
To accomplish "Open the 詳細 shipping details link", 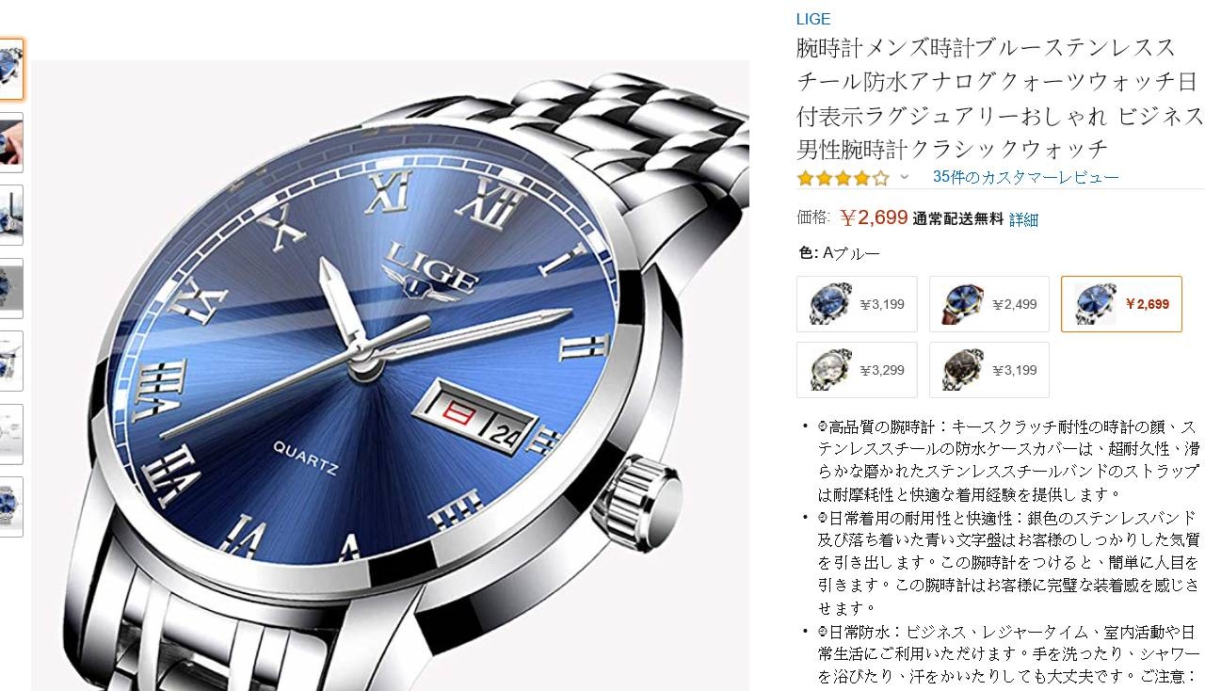I will pyautogui.click(x=1023, y=219).
